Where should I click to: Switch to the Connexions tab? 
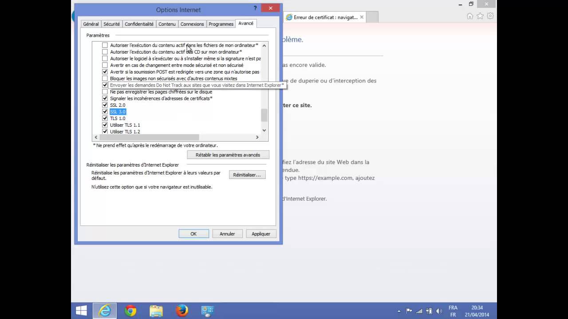192,24
